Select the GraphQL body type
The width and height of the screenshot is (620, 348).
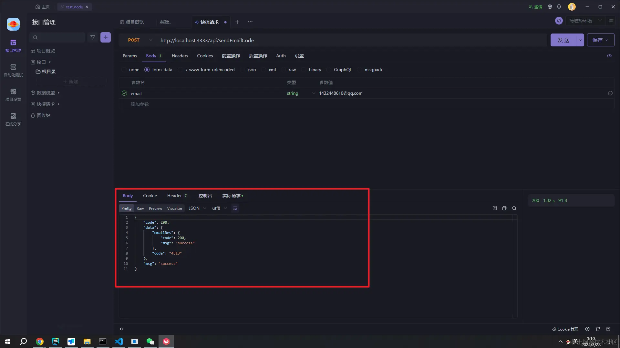[x=339, y=70]
